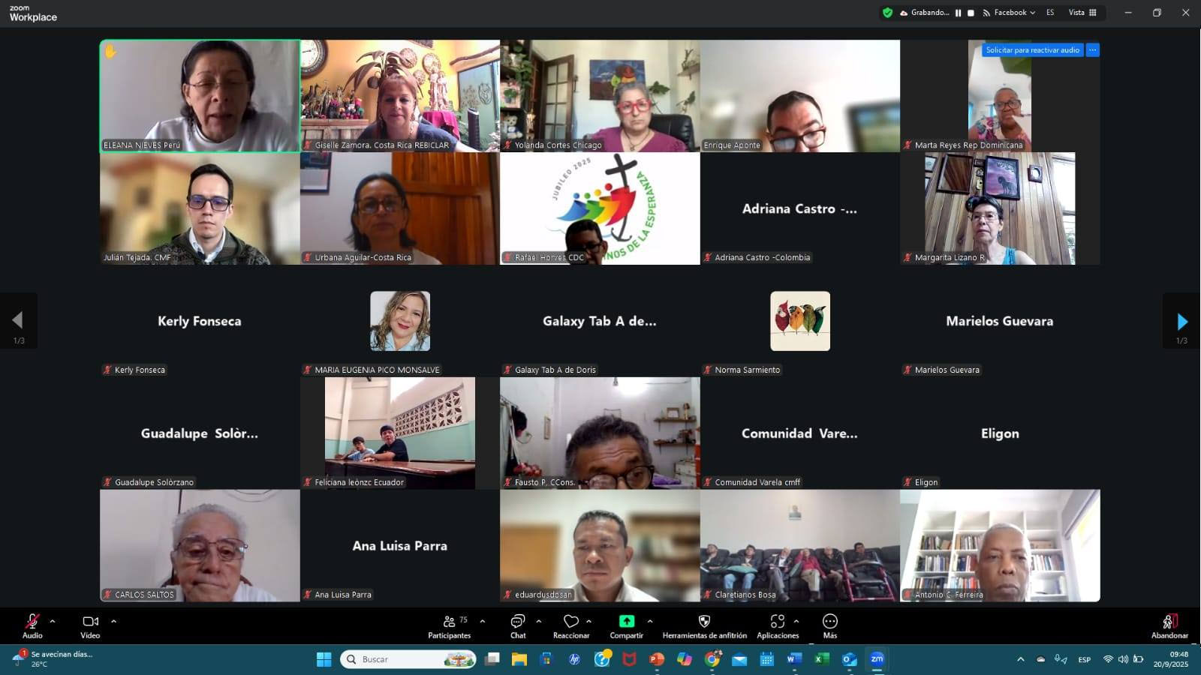Screen dimensions: 1201x675
Task: Open the Facebook livestream dropdown
Action: tap(1010, 13)
